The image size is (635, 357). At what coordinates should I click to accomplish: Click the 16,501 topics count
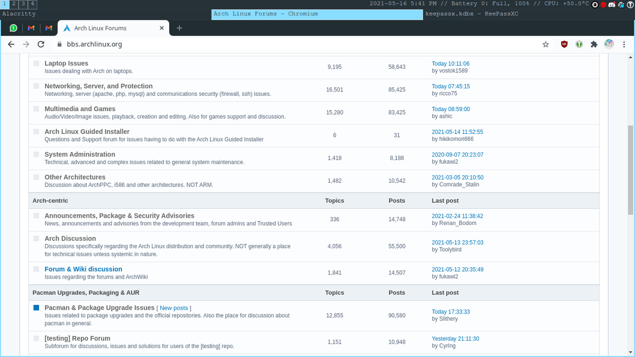(335, 90)
